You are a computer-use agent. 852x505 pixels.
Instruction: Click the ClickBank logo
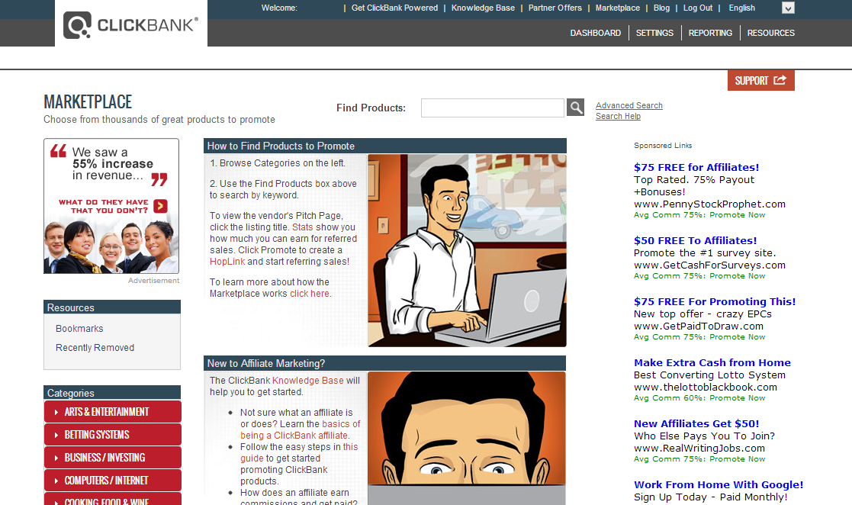coord(131,25)
